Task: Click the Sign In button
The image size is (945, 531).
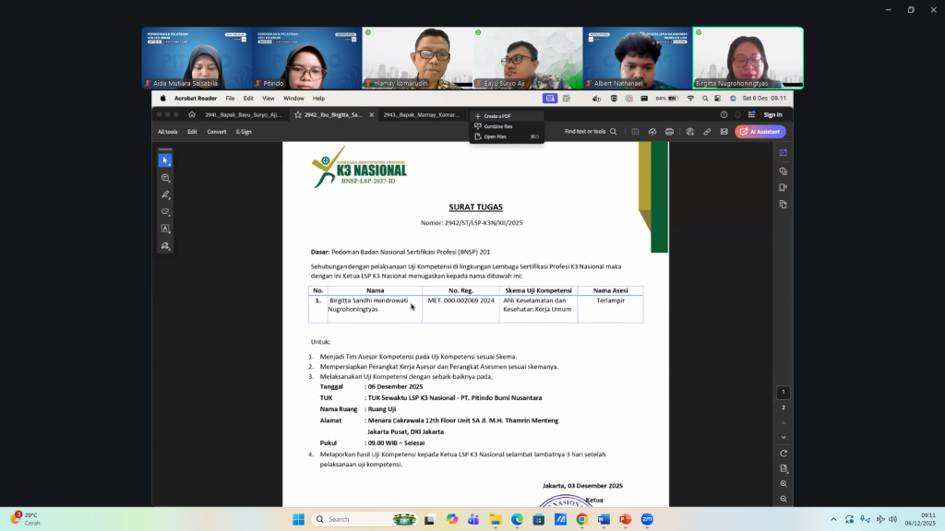Action: pos(772,115)
